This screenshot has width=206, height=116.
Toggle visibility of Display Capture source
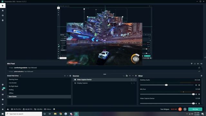click(x=134, y=83)
